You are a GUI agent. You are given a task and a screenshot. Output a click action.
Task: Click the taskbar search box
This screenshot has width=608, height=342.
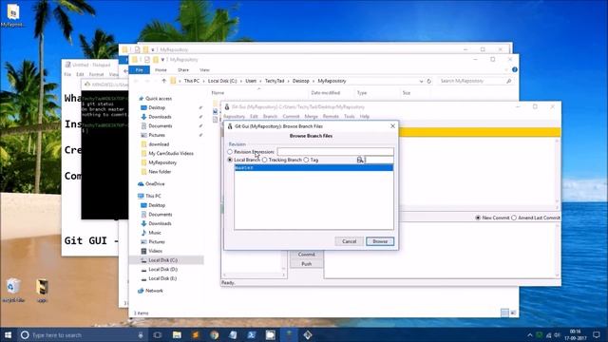83,335
